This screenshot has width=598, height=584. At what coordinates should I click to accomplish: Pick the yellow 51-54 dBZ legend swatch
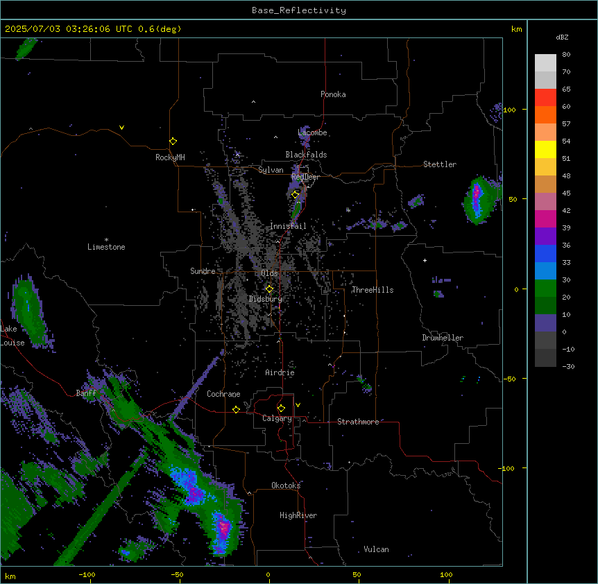coord(545,150)
